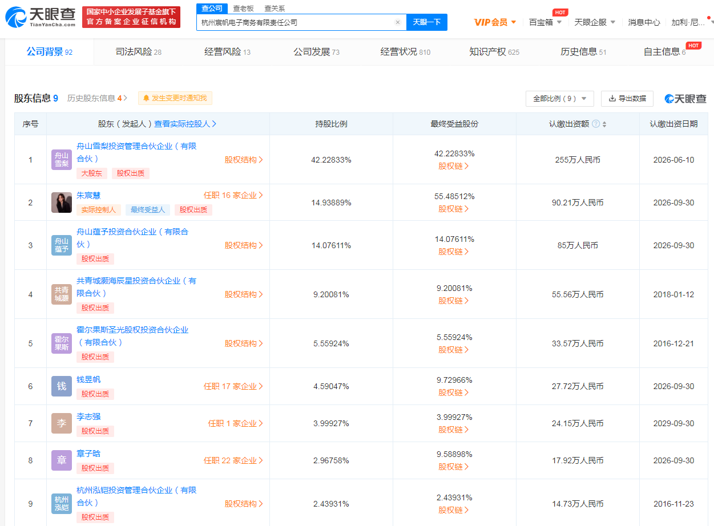Click the TianYanCha logo at top left
This screenshot has width=714, height=526.
pyautogui.click(x=41, y=17)
